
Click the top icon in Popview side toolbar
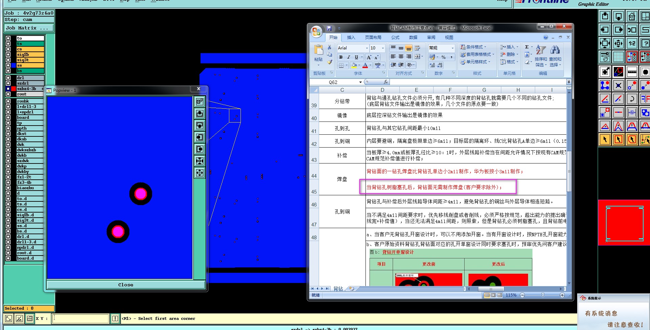[x=200, y=102]
